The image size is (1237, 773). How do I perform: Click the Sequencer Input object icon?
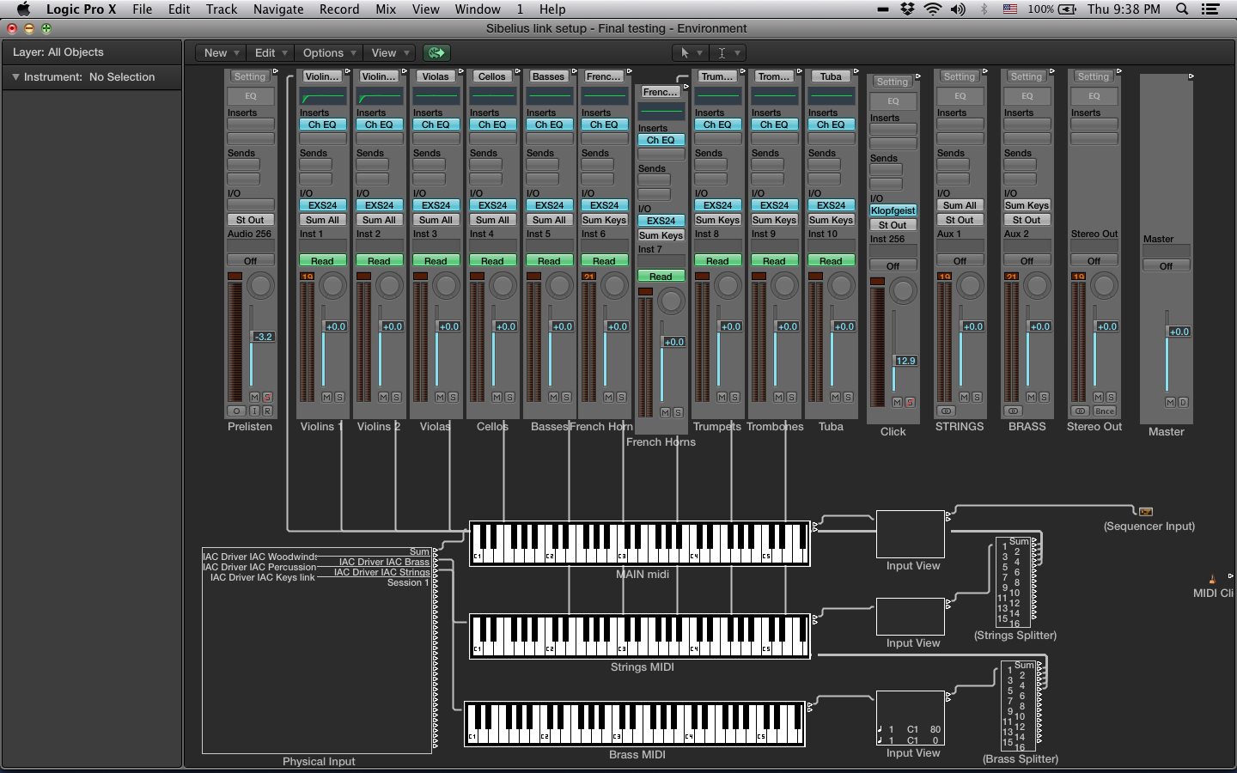pyautogui.click(x=1146, y=512)
